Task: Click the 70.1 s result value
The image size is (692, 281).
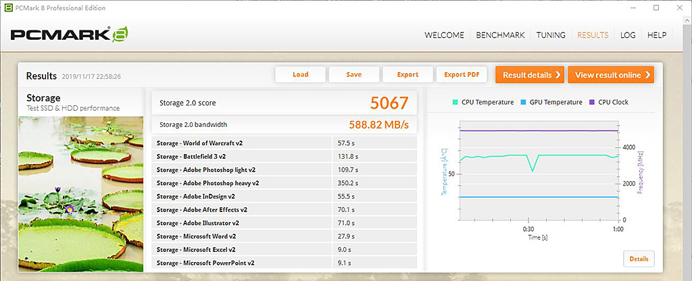Action: pos(346,210)
